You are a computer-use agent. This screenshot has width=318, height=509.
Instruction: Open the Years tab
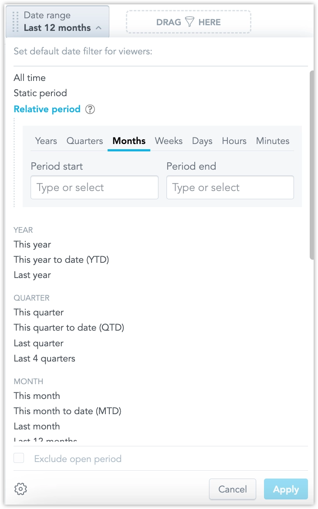tap(45, 141)
